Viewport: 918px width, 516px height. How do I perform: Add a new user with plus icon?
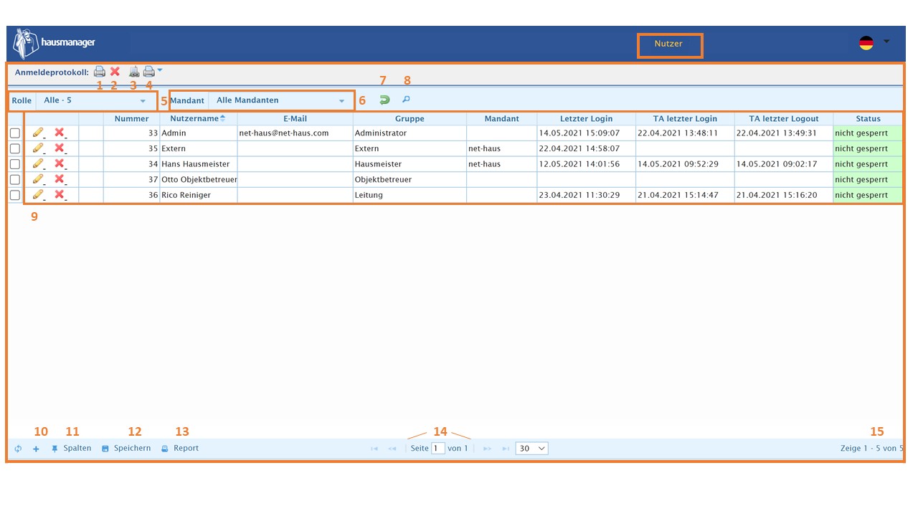click(36, 449)
